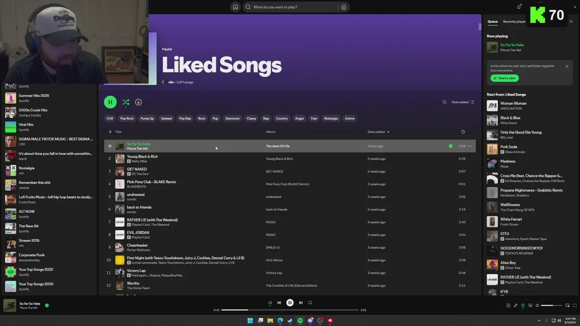The image size is (580, 326).
Task: Filter by Anime chip
Action: (x=350, y=118)
